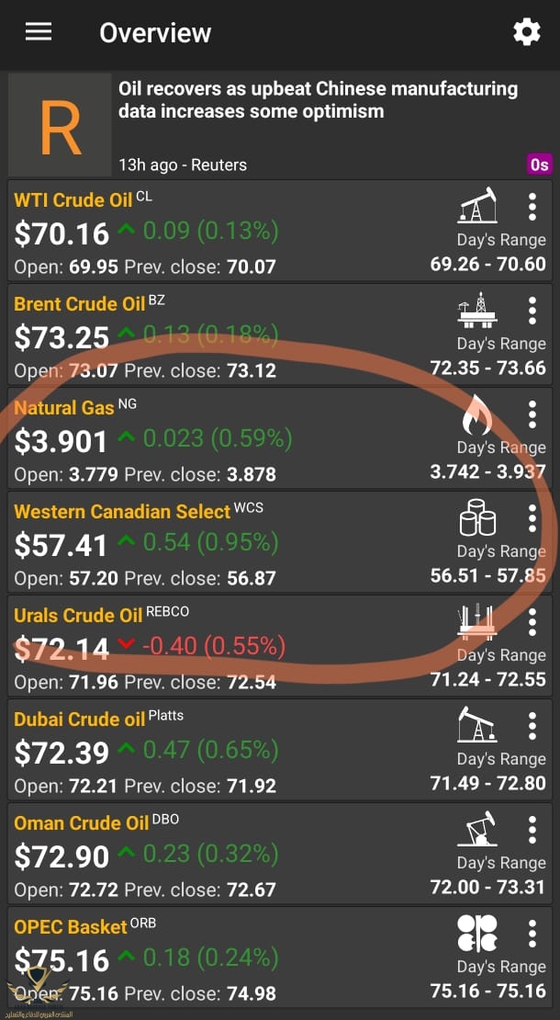Tap the Natural Gas flame icon
This screenshot has height=1020, width=560.
click(476, 414)
